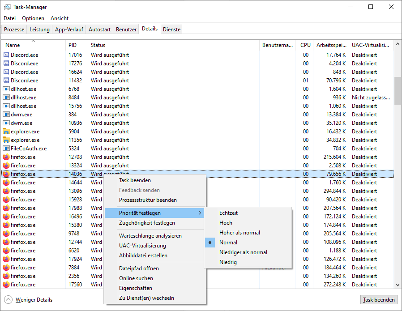Open the Optionen menu
Screen dimensions: 402x311
[x=33, y=18]
